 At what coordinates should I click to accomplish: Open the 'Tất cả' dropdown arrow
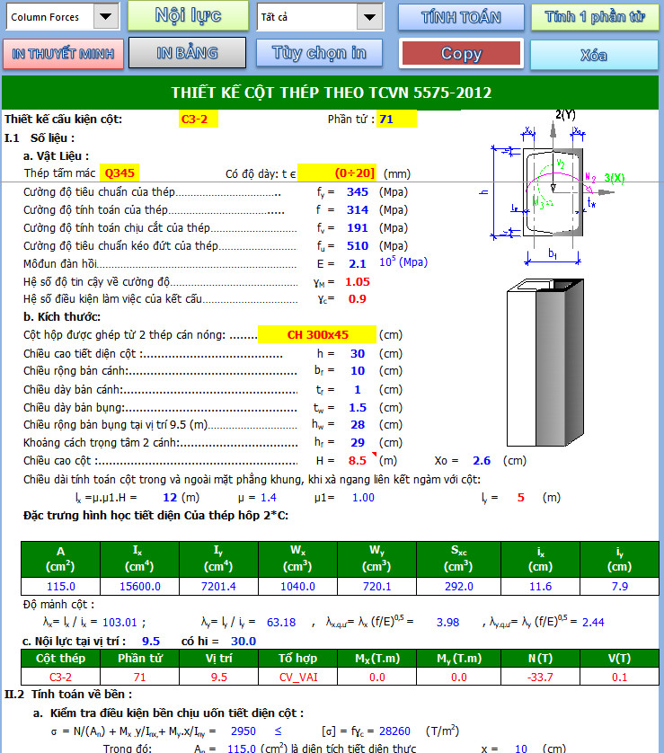tap(369, 17)
